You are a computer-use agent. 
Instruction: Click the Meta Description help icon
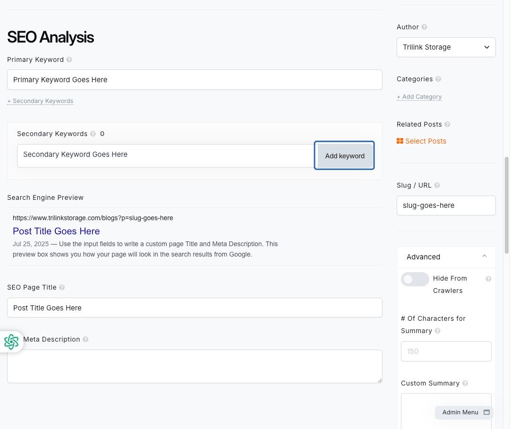pos(85,339)
